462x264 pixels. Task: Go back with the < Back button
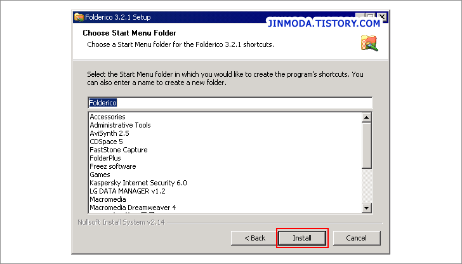pos(254,238)
